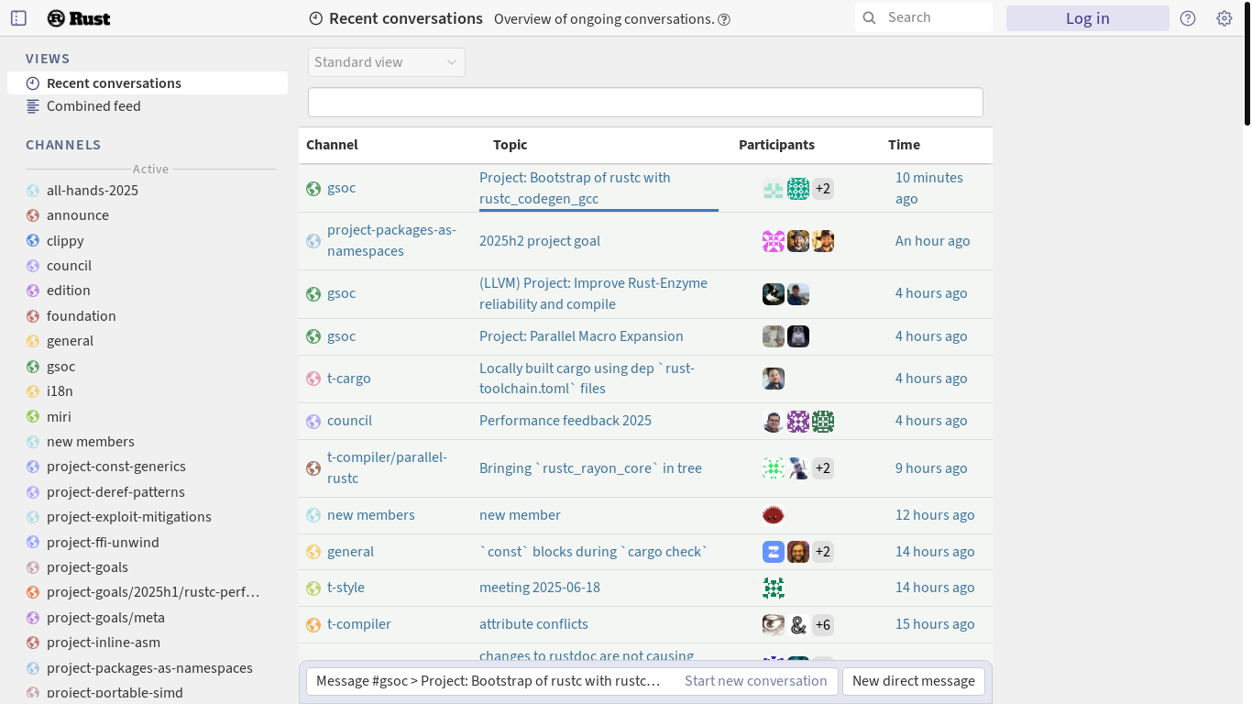Click globe icon next to edition channel
Image resolution: width=1252 pixels, height=704 pixels.
[x=33, y=291]
